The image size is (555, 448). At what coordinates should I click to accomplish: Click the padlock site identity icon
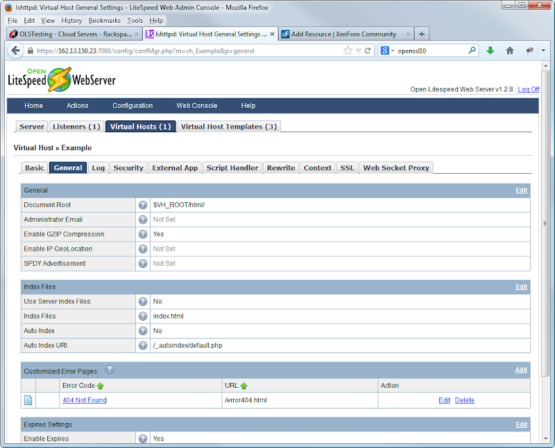click(31, 51)
